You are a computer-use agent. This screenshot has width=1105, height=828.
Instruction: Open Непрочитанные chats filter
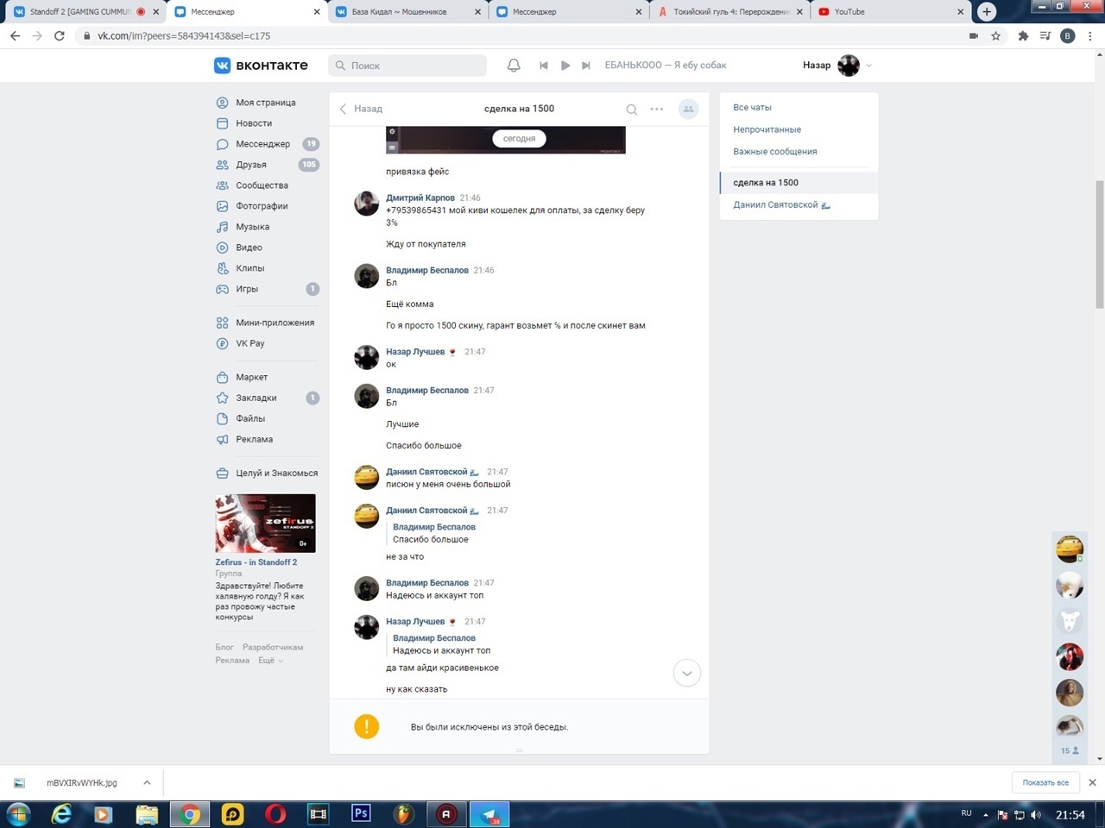[x=767, y=129]
